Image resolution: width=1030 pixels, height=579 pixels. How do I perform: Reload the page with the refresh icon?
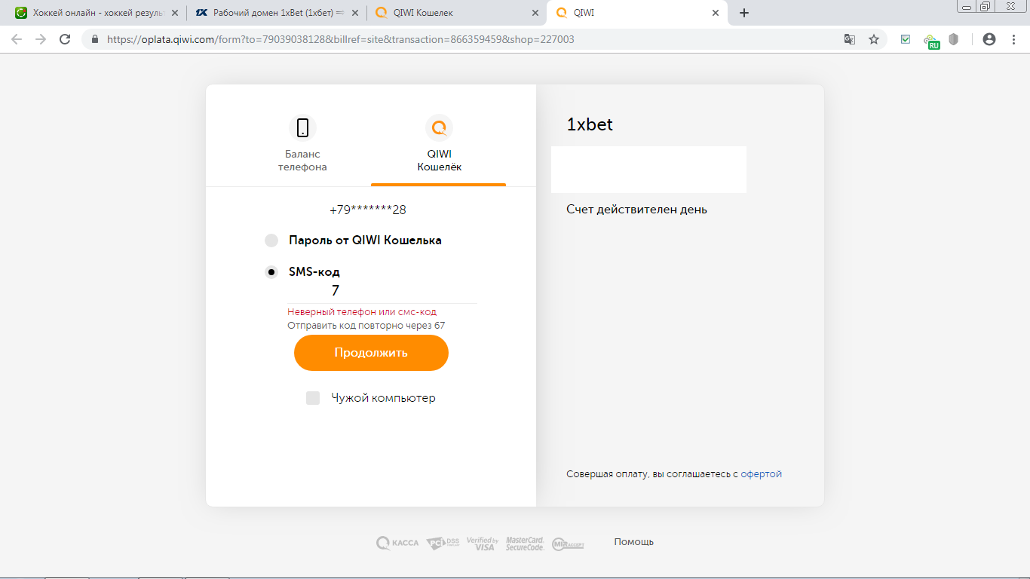(65, 39)
